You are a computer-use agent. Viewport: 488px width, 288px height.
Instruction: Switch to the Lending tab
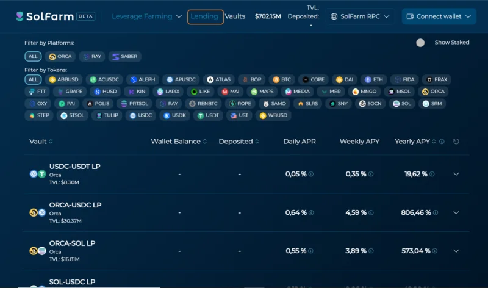[205, 16]
